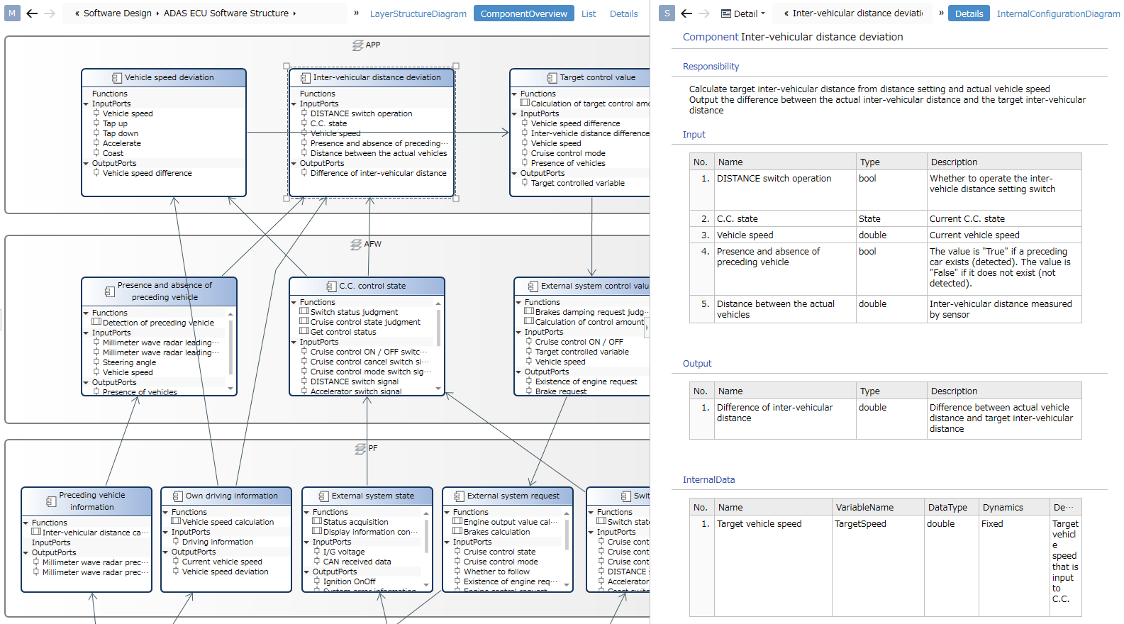The width and height of the screenshot is (1124, 624).
Task: Click the Vehicle speed calculation function icon
Action: pyautogui.click(x=176, y=521)
